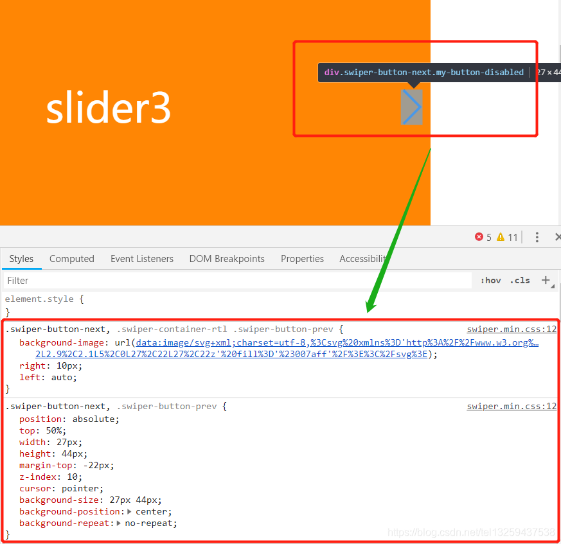Expand the background-position shorthand triangle
Screen dimensions: 561x544
click(x=129, y=511)
